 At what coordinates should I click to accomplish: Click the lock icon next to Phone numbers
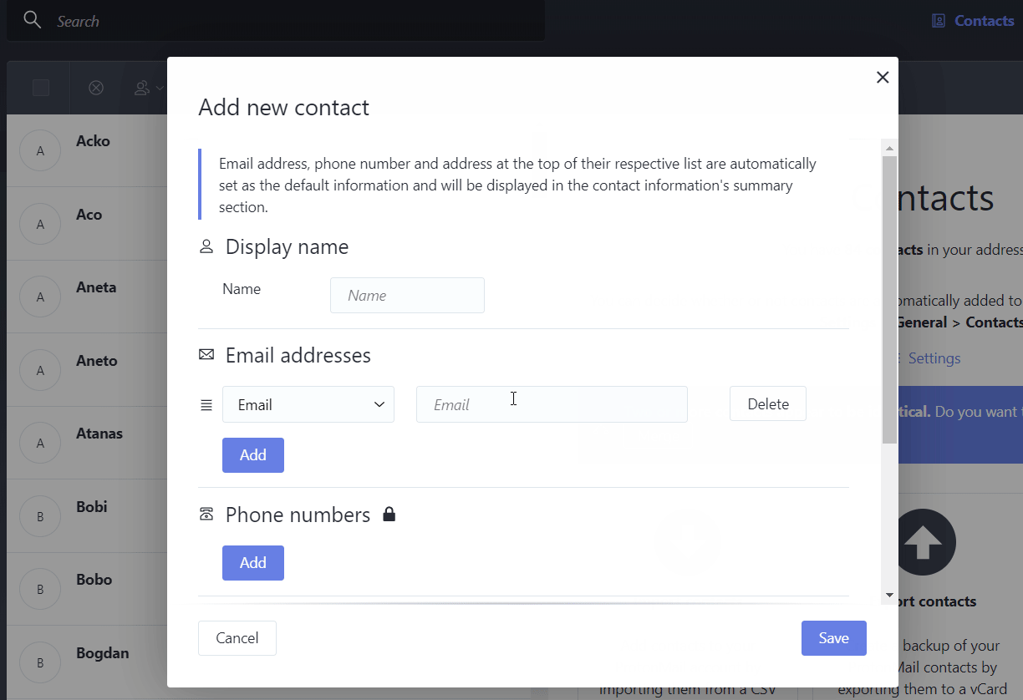coord(389,514)
